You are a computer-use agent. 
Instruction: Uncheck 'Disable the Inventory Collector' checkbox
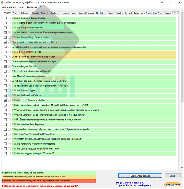click(x=5, y=96)
